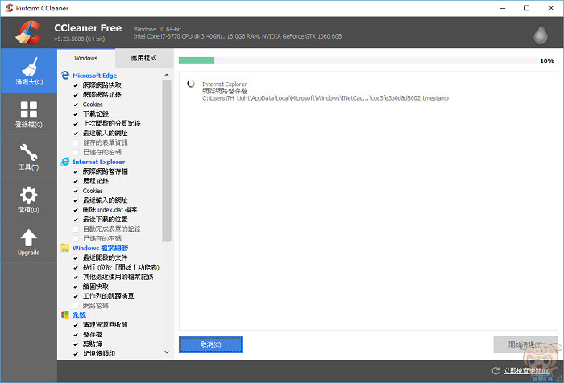Click the Microsoft Edge icon

coord(65,75)
